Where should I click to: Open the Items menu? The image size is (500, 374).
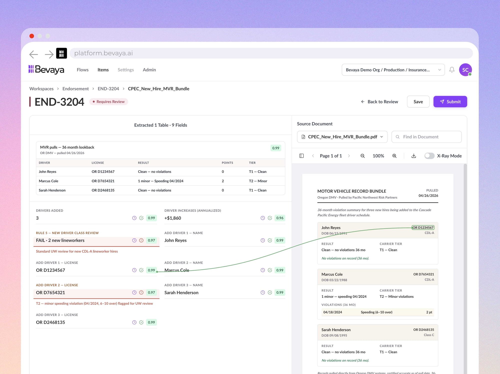pyautogui.click(x=103, y=70)
